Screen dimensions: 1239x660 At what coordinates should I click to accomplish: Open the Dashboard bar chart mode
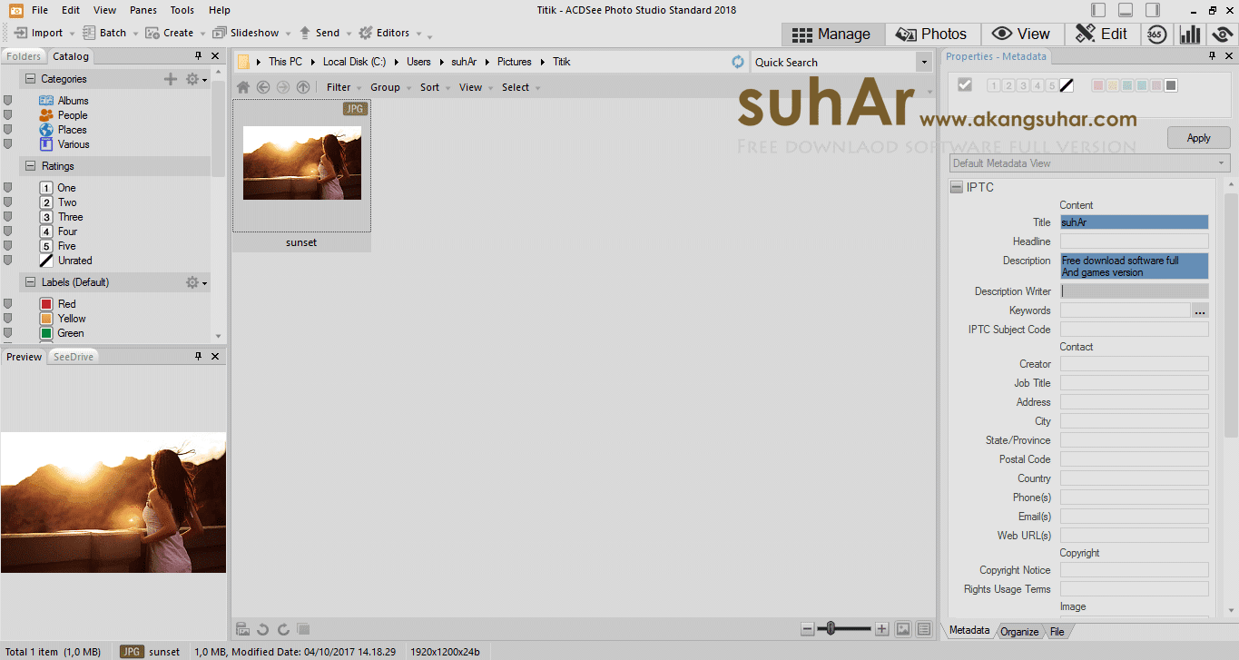[1189, 34]
